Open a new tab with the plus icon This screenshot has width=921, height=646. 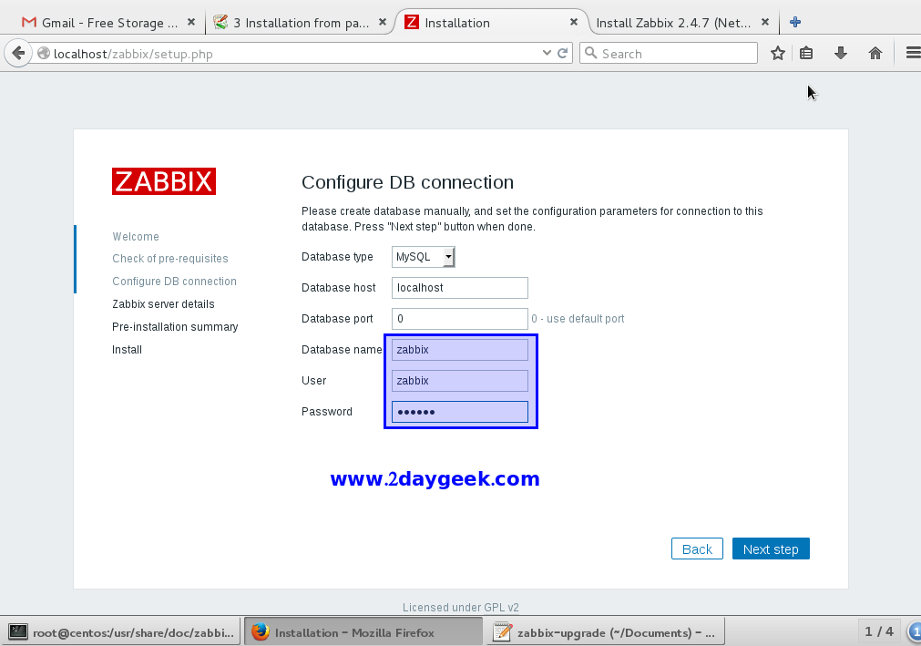pyautogui.click(x=795, y=22)
